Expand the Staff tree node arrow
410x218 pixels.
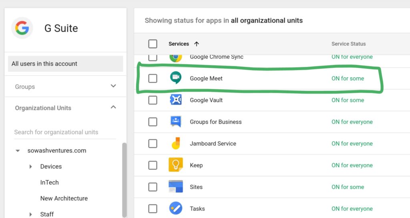pyautogui.click(x=30, y=214)
